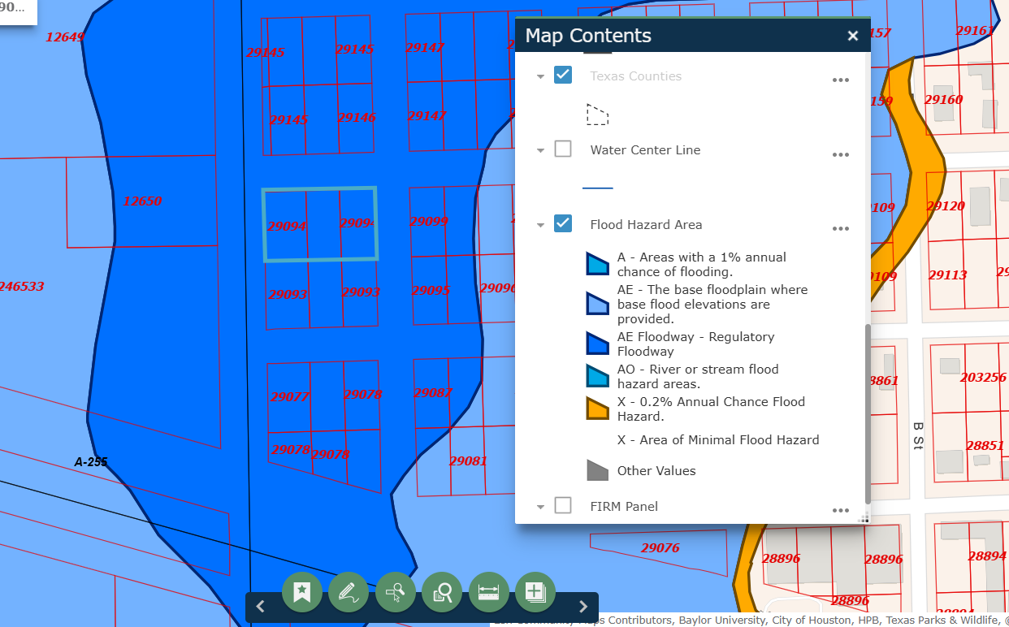Check the FIRM Panel layer checkbox
Image resolution: width=1009 pixels, height=627 pixels.
click(563, 506)
